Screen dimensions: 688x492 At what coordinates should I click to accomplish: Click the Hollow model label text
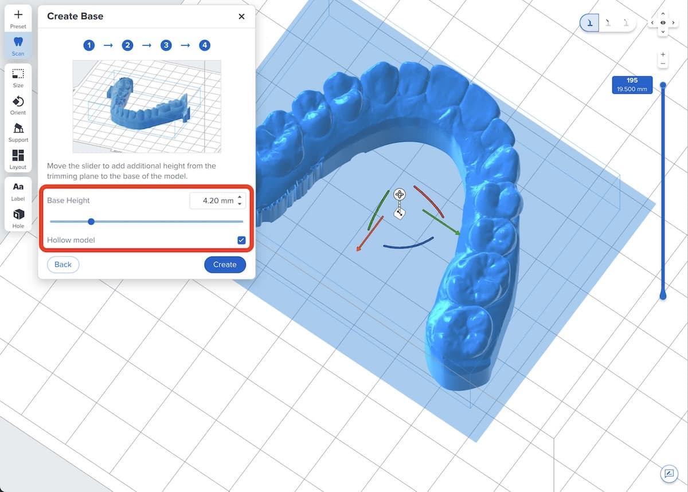tap(71, 240)
